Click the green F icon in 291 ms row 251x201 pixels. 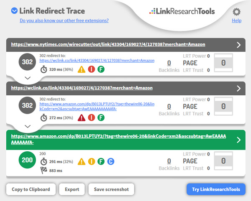click(x=101, y=161)
